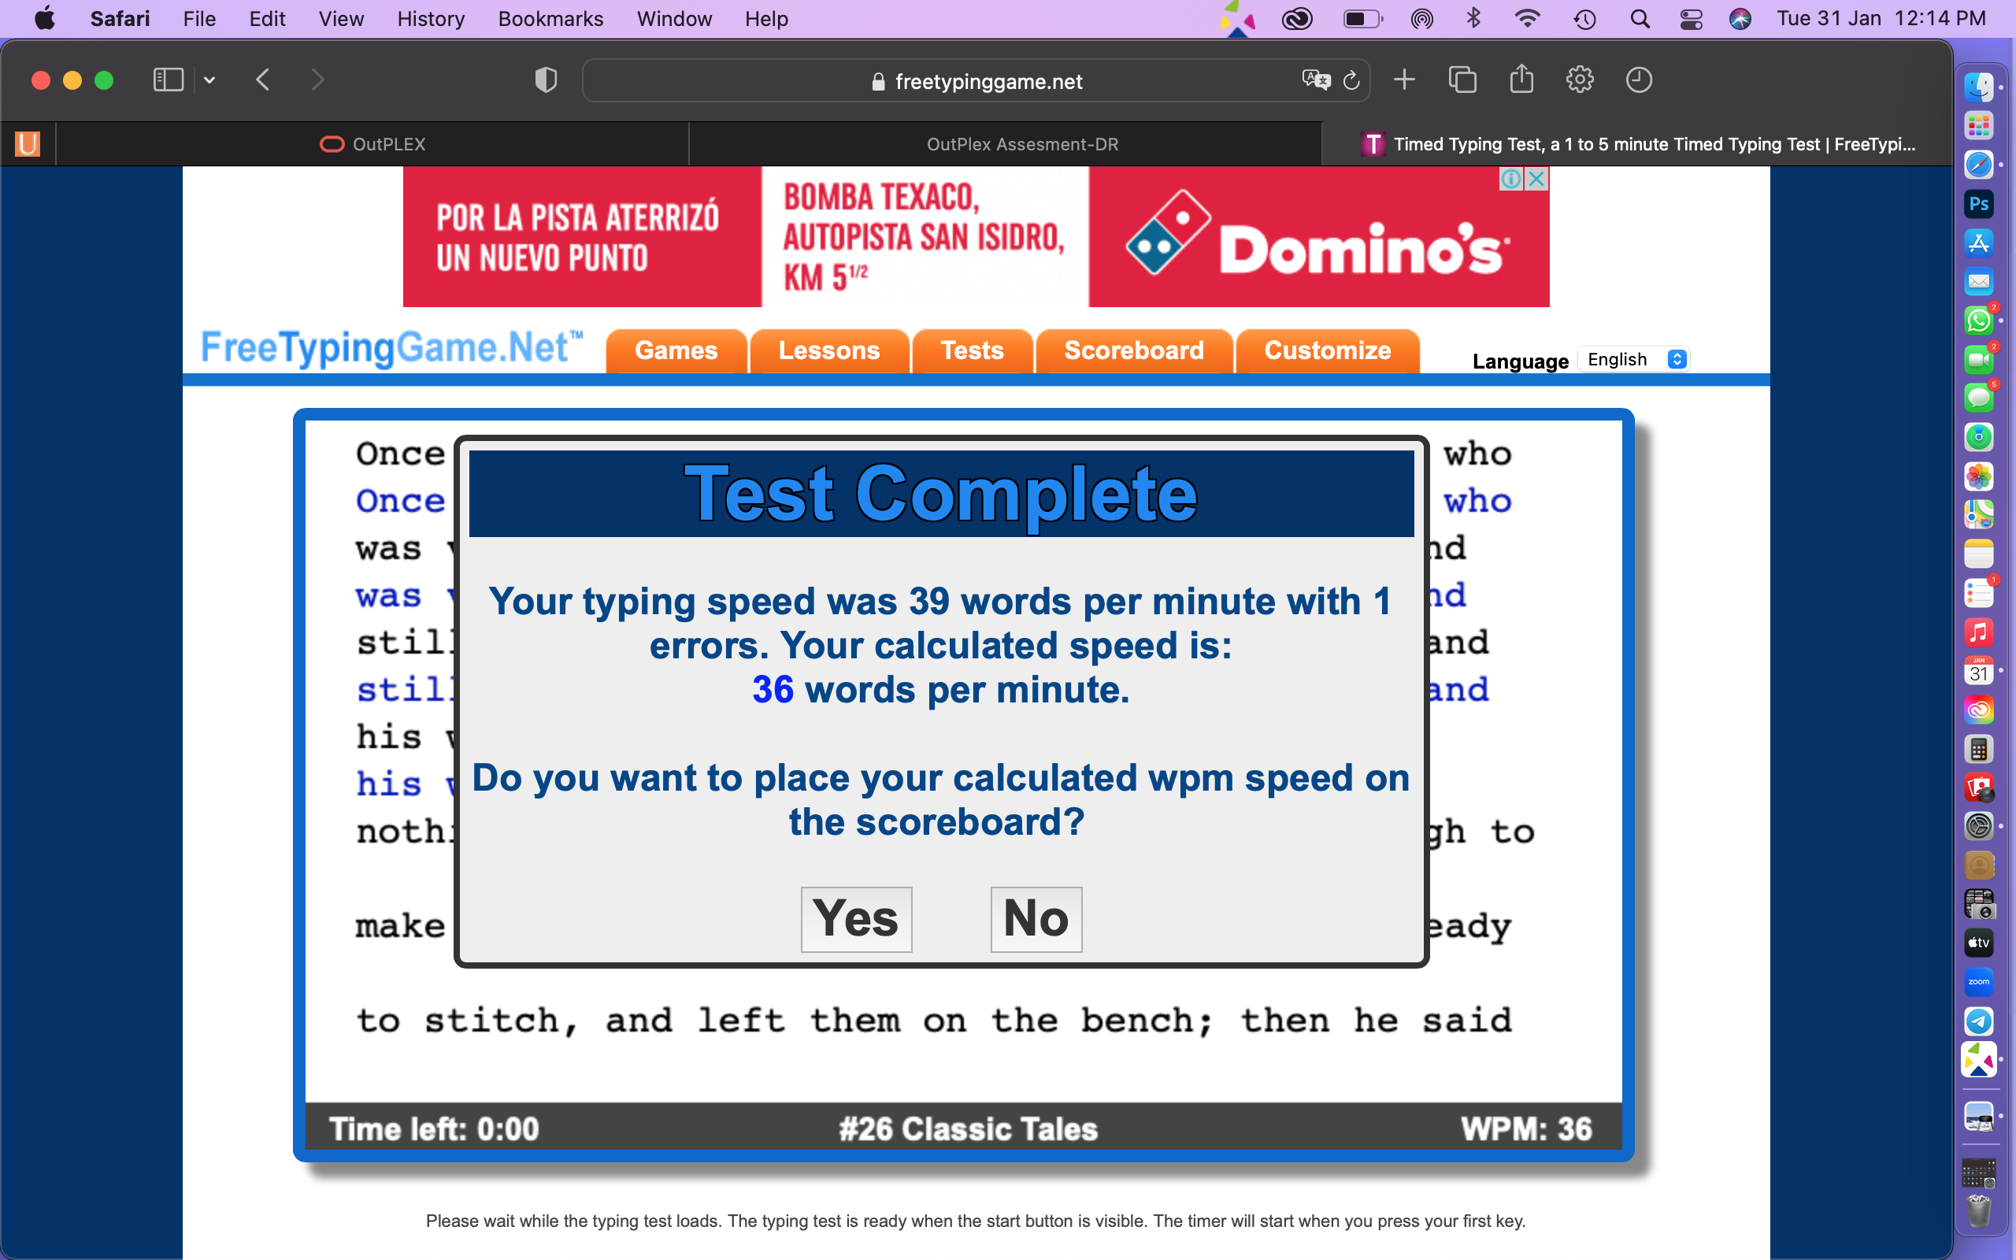Click the Lessons navigation button
Screen dimensions: 2016x1260
coord(828,351)
